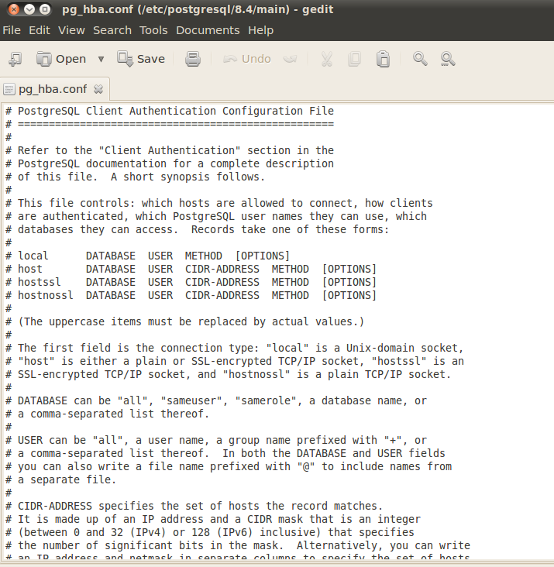Viewport: 554px width, 567px height.
Task: Open Find with magnifier icon
Action: [x=420, y=59]
